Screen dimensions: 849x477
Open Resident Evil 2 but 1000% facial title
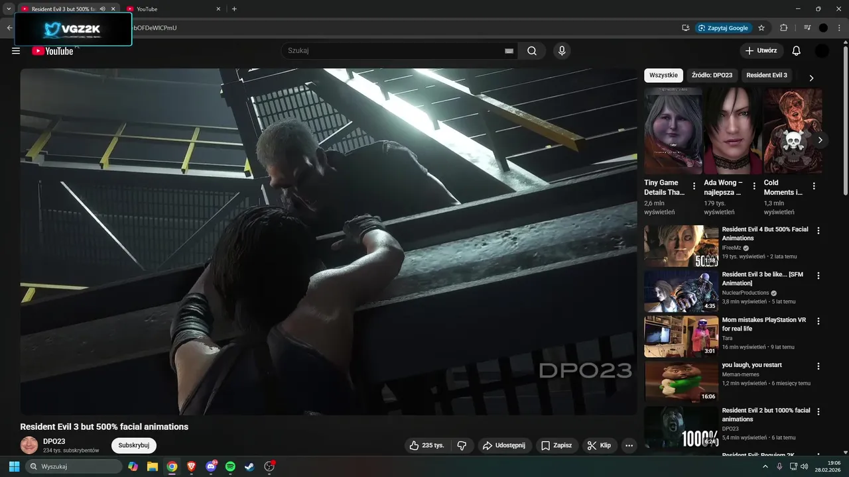[766, 415]
